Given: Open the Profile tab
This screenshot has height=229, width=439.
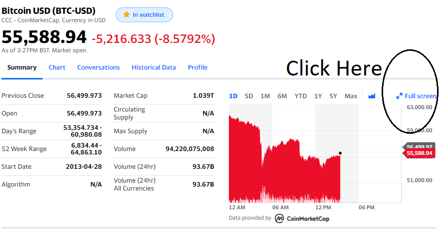Looking at the screenshot, I should (x=198, y=68).
